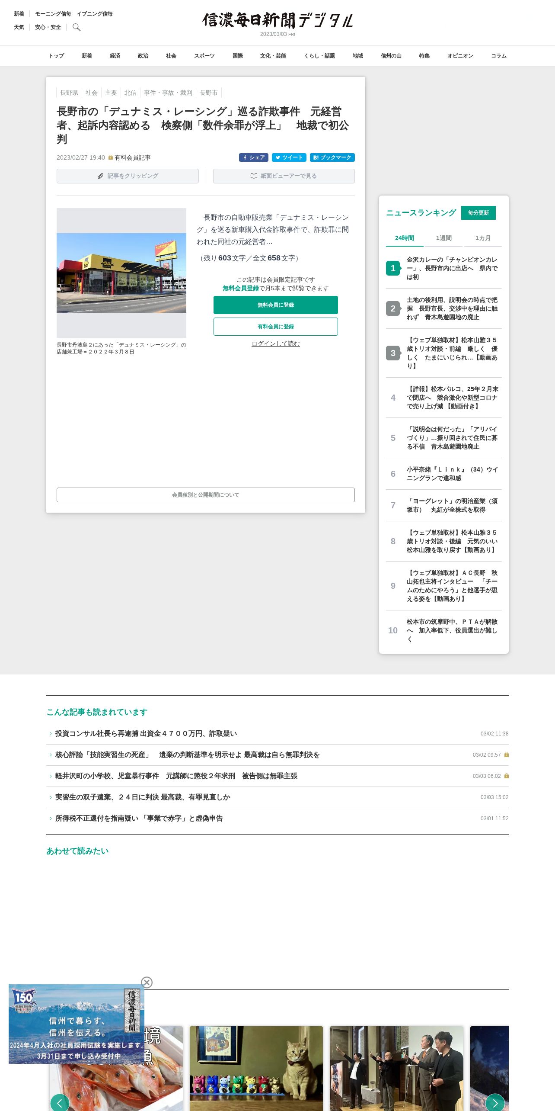Click the inline 無料会員登録 text link
Viewport: 555px width, 1111px height.
(x=241, y=289)
